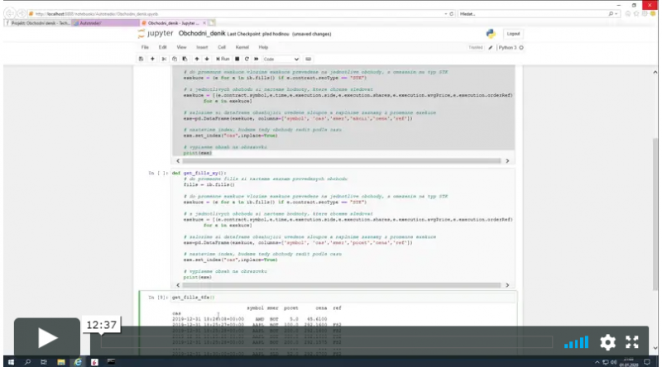Open browser home icon

coord(628,14)
